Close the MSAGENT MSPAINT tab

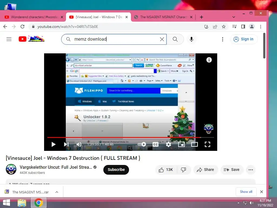click(x=191, y=17)
